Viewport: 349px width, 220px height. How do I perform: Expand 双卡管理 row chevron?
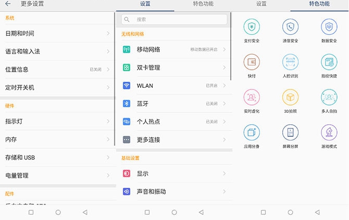(x=225, y=67)
